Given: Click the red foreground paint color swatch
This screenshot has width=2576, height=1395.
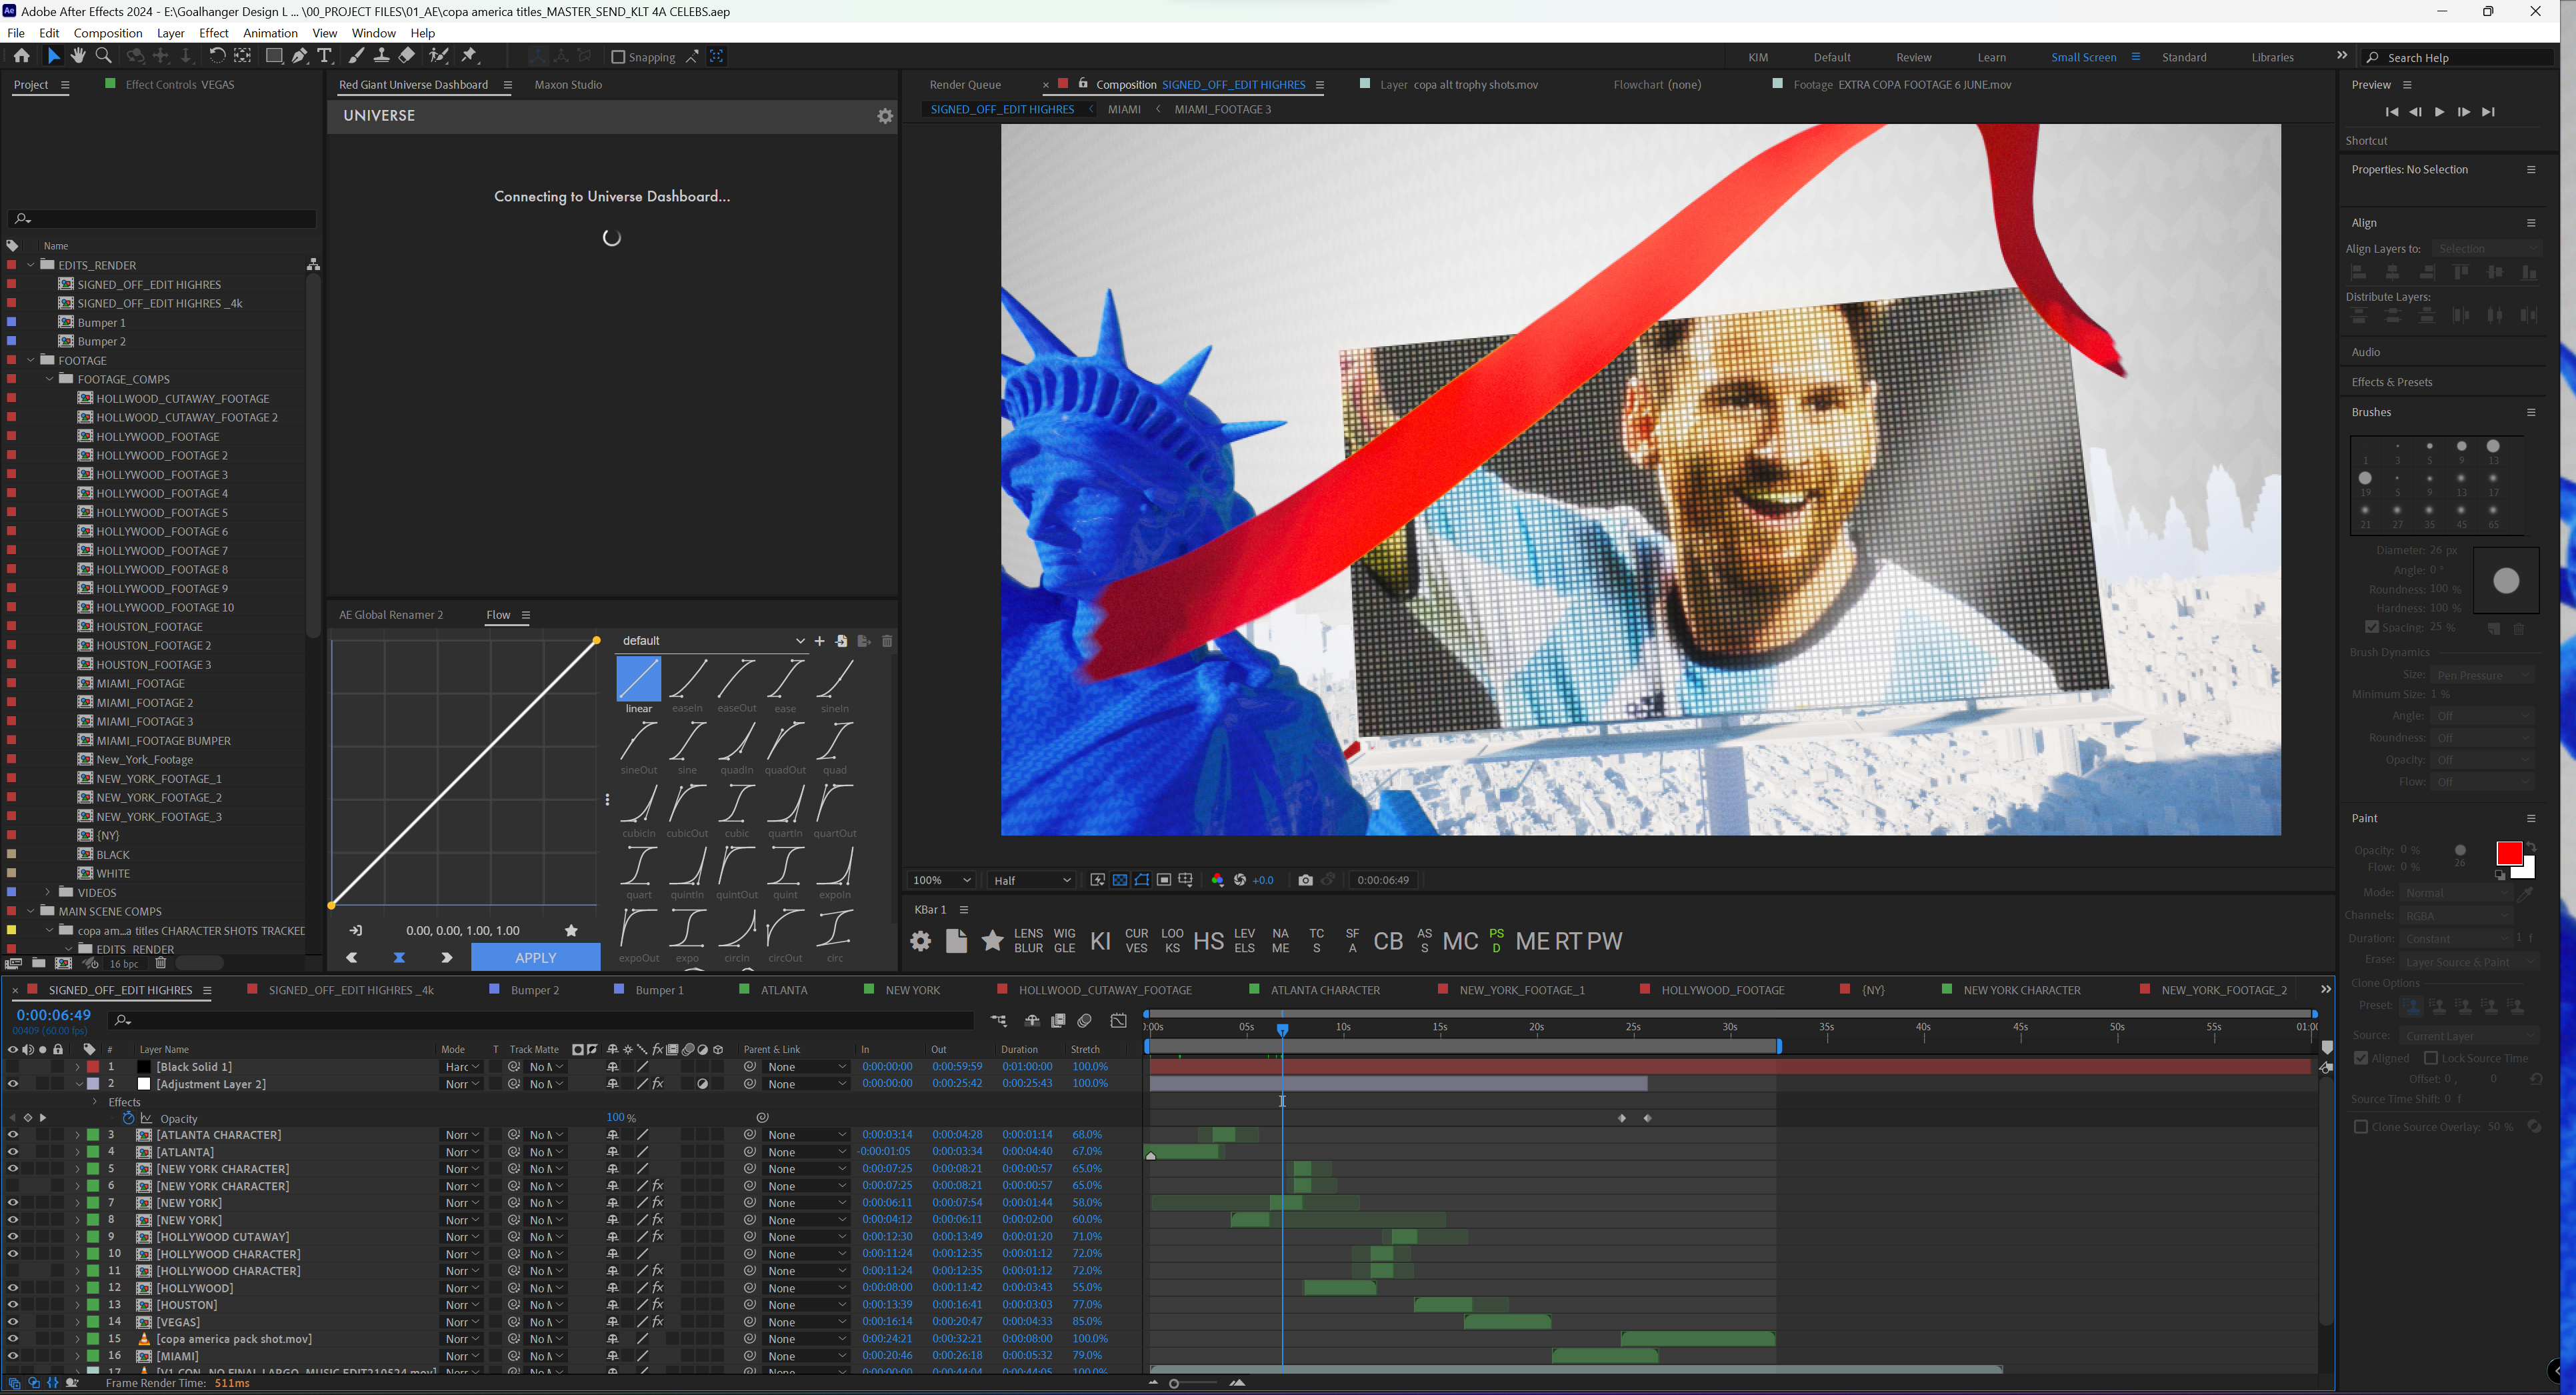Looking at the screenshot, I should pos(2508,853).
